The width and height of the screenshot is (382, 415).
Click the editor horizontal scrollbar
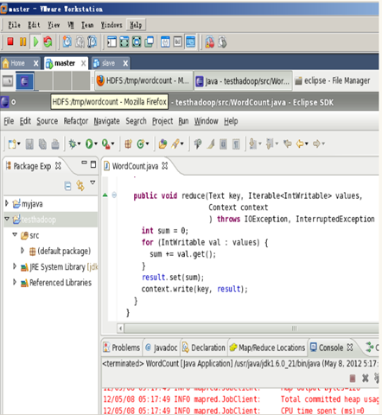click(x=251, y=329)
